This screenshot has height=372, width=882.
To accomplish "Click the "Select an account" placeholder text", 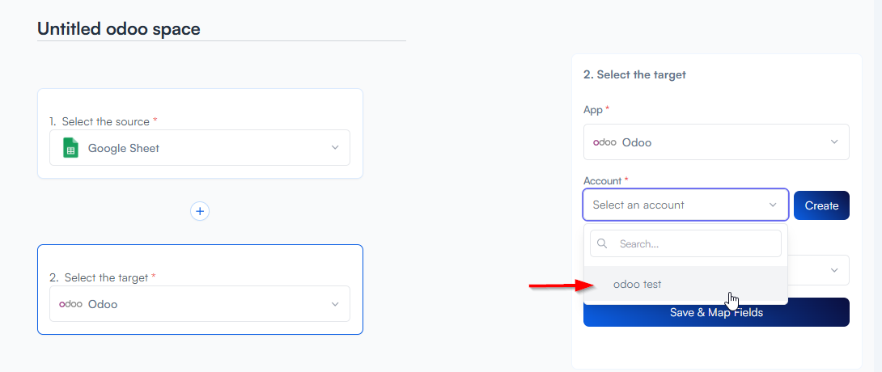I will 638,205.
